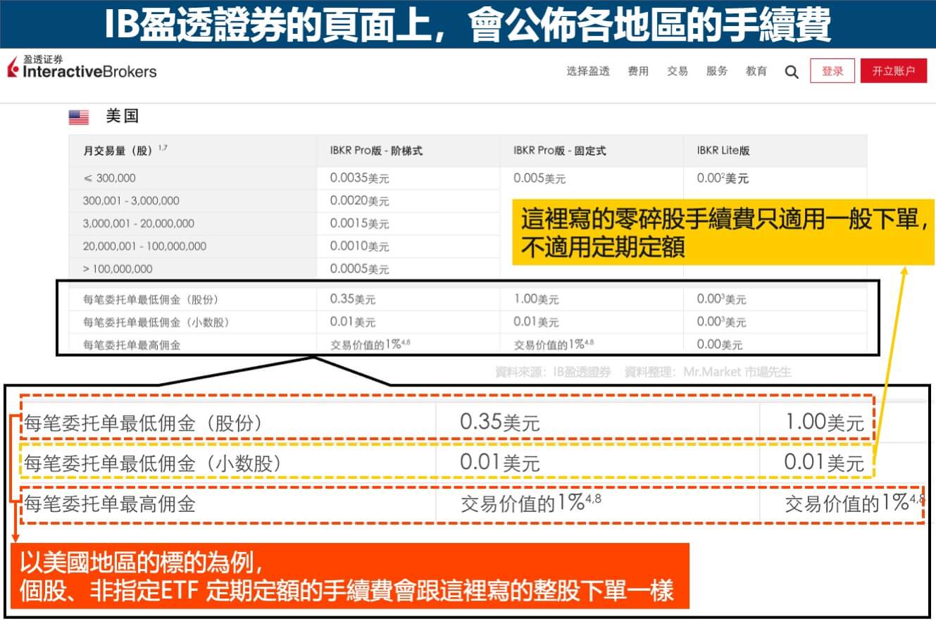Select the > 100,000,000 row label
Viewport: 936px width, 626px height.
click(x=118, y=268)
